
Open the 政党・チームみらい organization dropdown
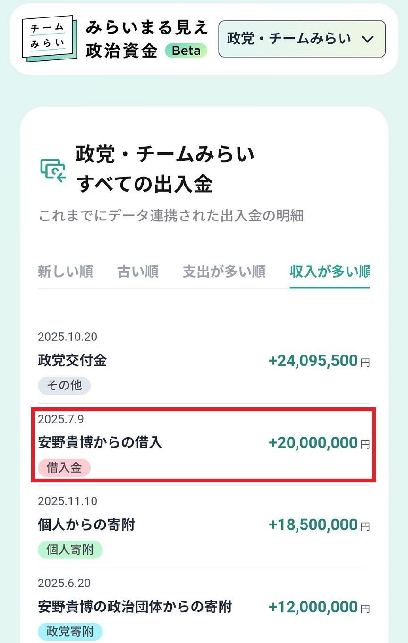coord(302,39)
